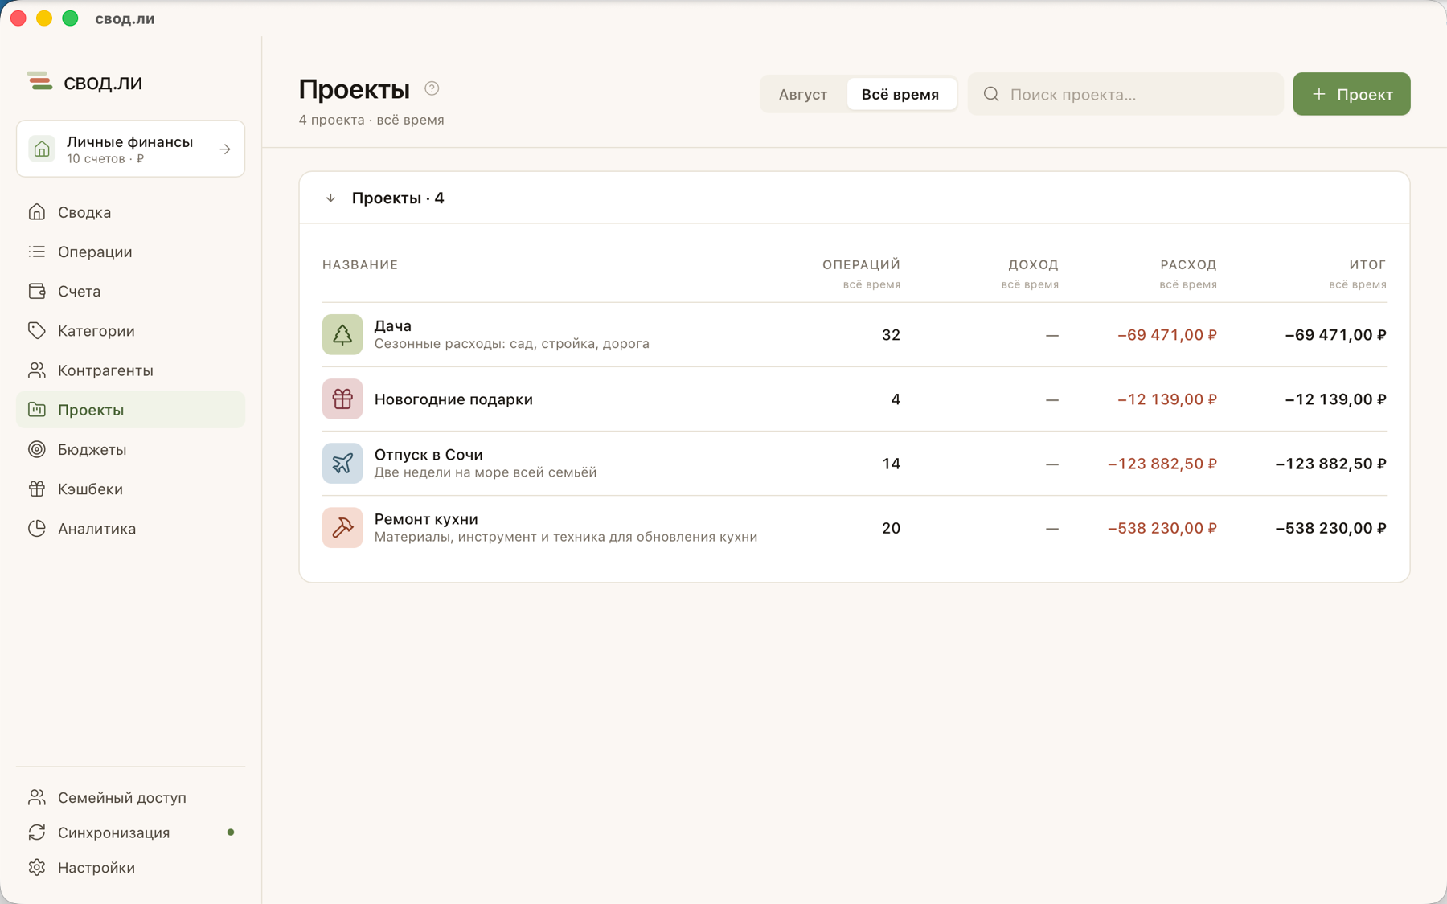Click the Отпуск в Сочи airplane icon
This screenshot has height=904, width=1447.
pyautogui.click(x=342, y=463)
